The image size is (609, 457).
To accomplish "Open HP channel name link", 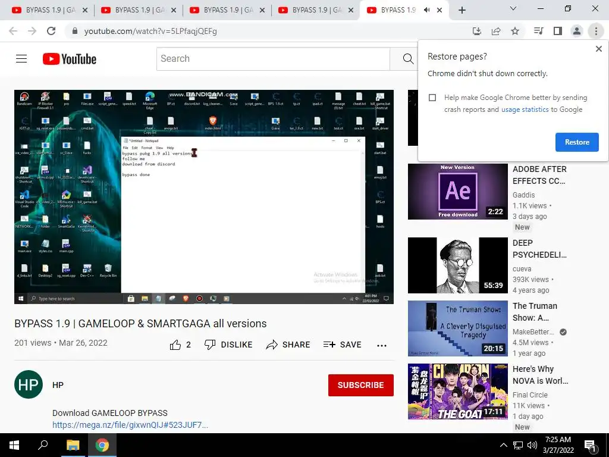I will pos(58,385).
